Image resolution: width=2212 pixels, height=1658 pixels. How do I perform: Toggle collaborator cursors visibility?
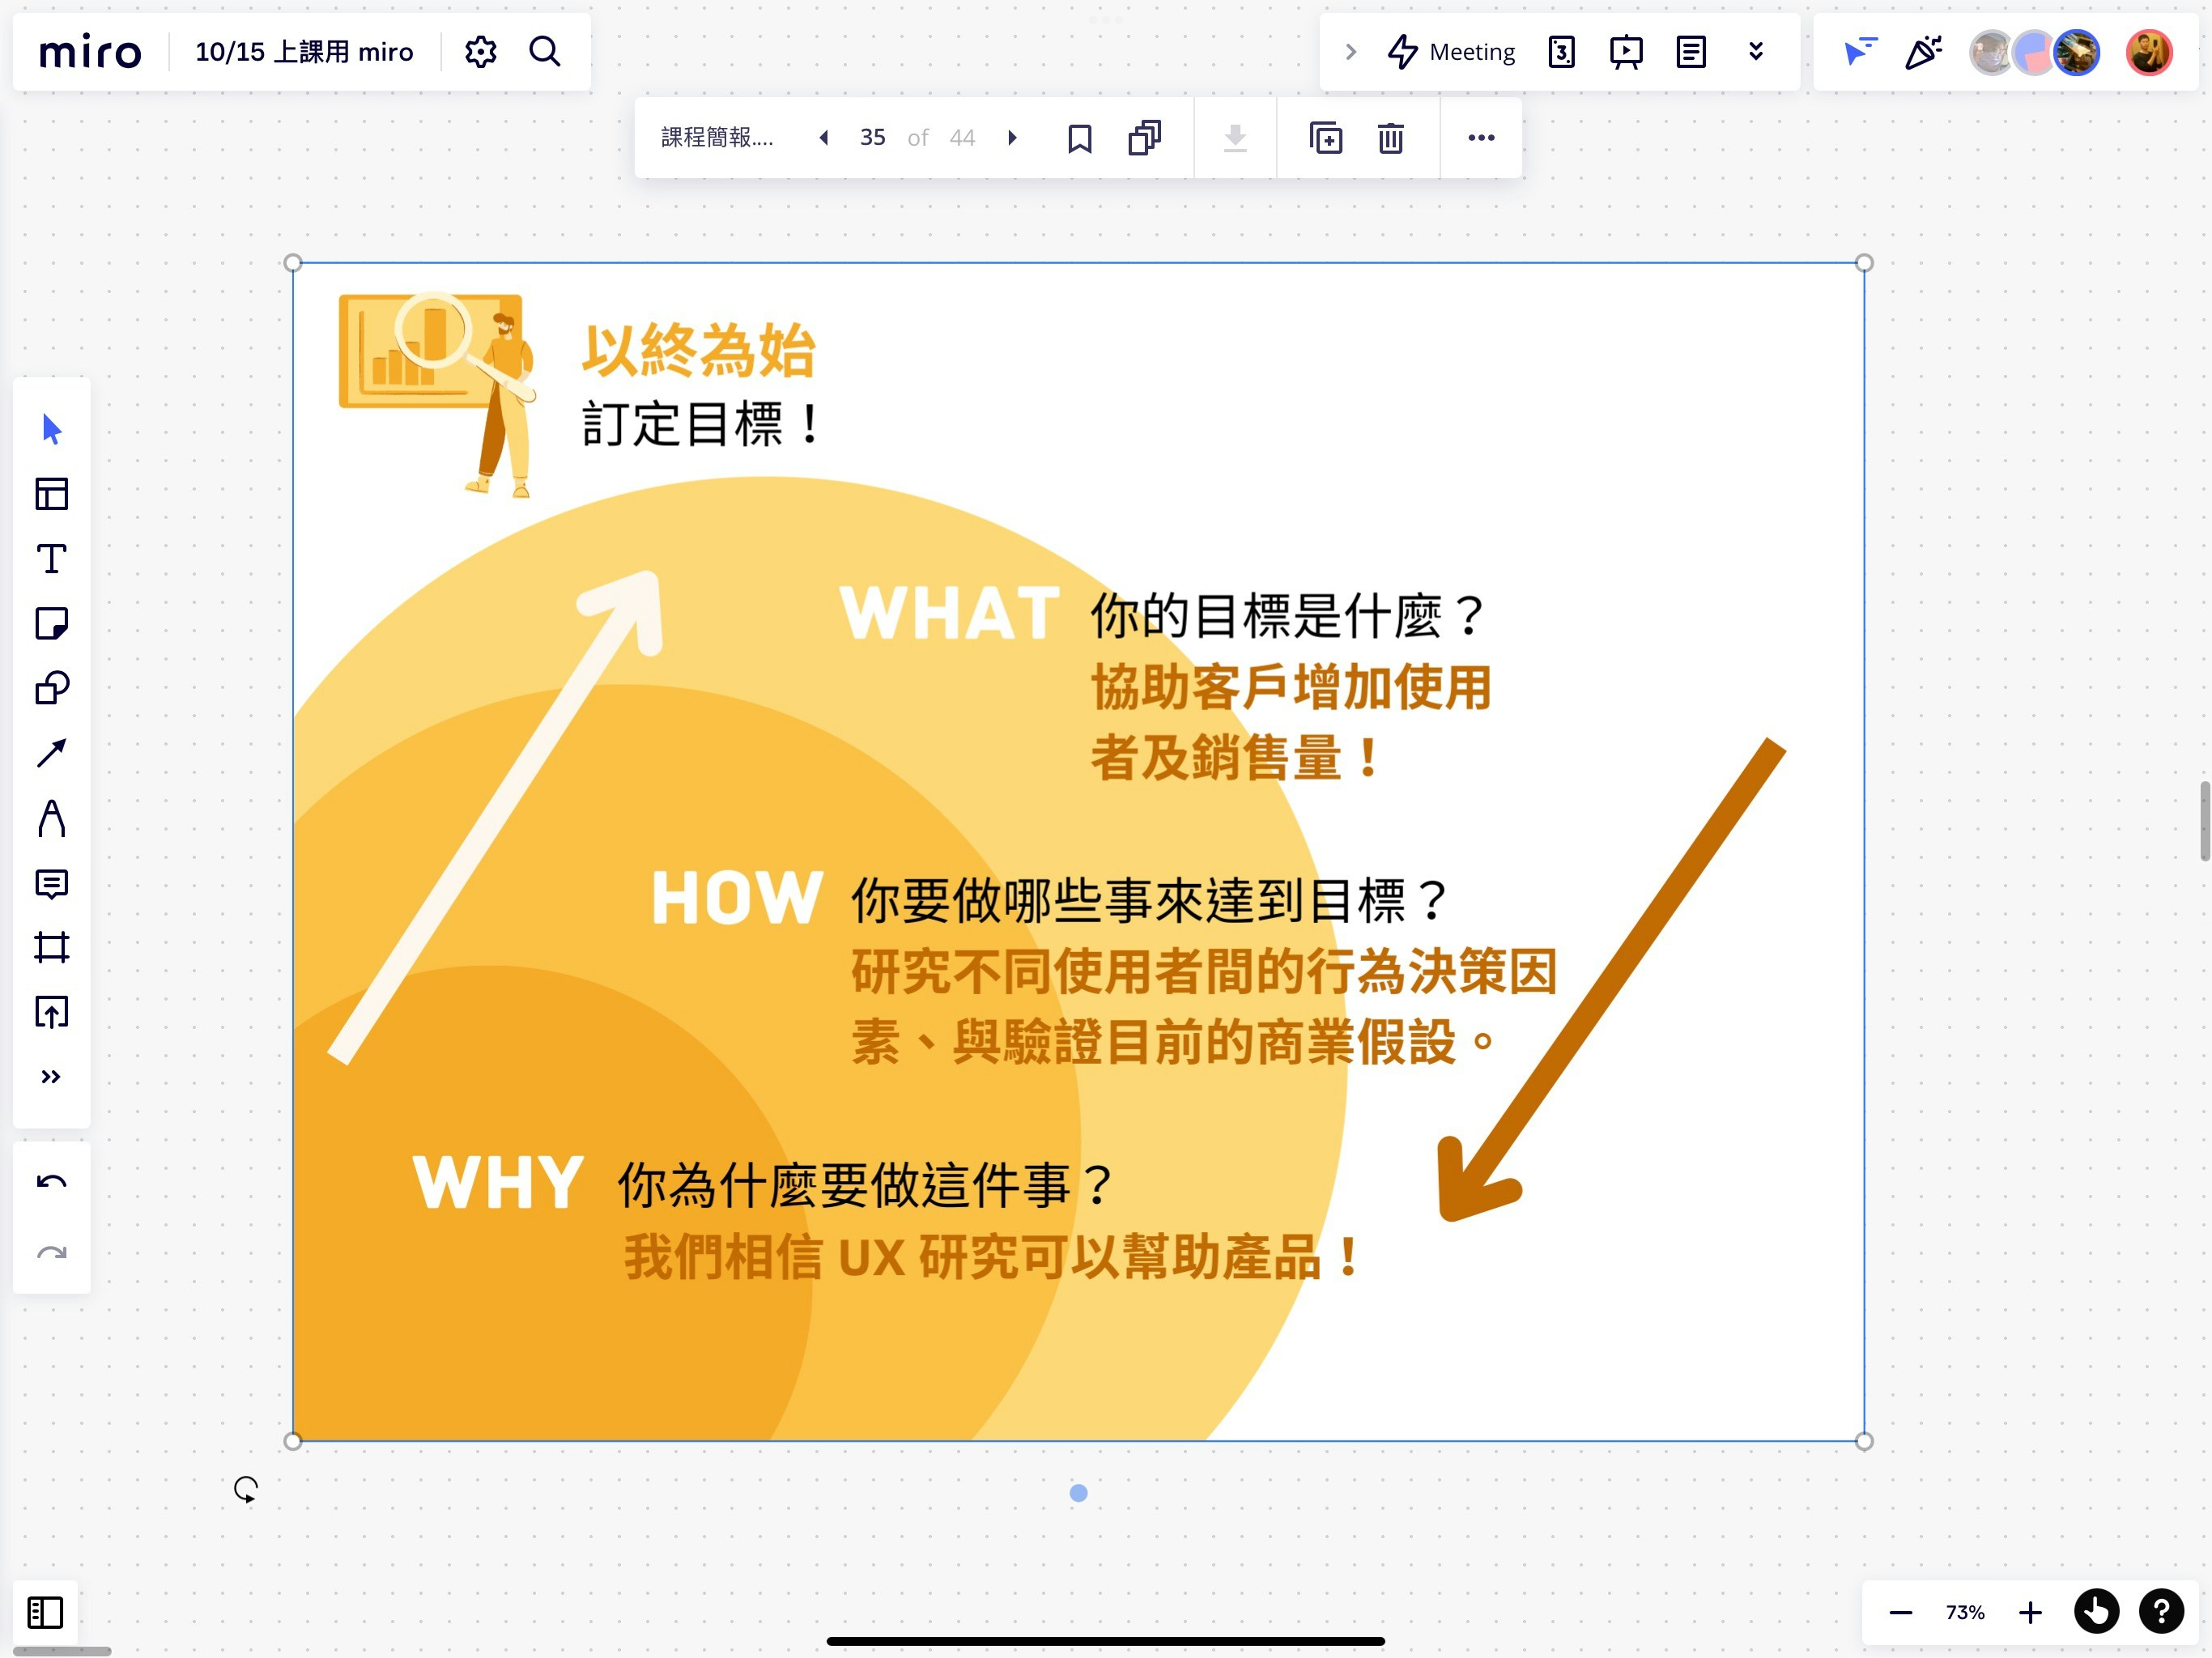pos(1859,52)
